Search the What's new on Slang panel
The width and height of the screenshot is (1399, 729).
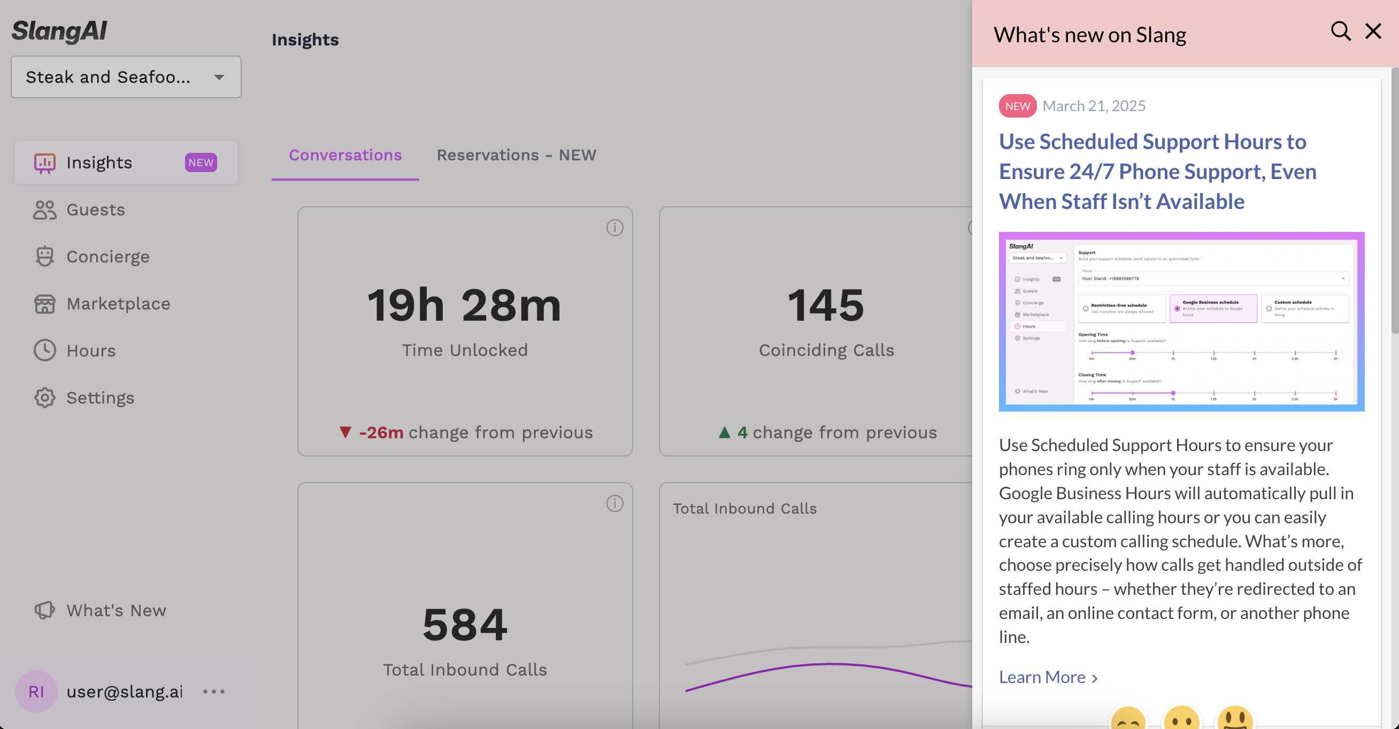[x=1341, y=32]
